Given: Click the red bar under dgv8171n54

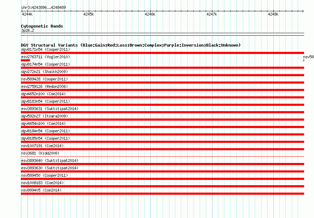Looking at the screenshot, I should point(162,53).
